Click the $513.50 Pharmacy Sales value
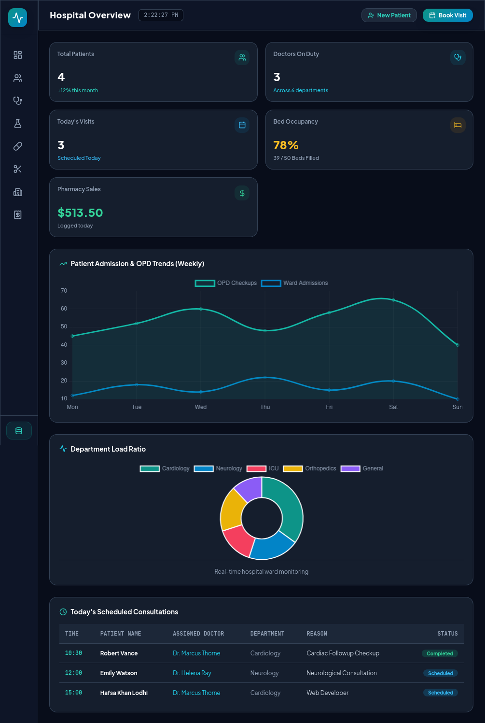This screenshot has height=723, width=485. [x=80, y=213]
